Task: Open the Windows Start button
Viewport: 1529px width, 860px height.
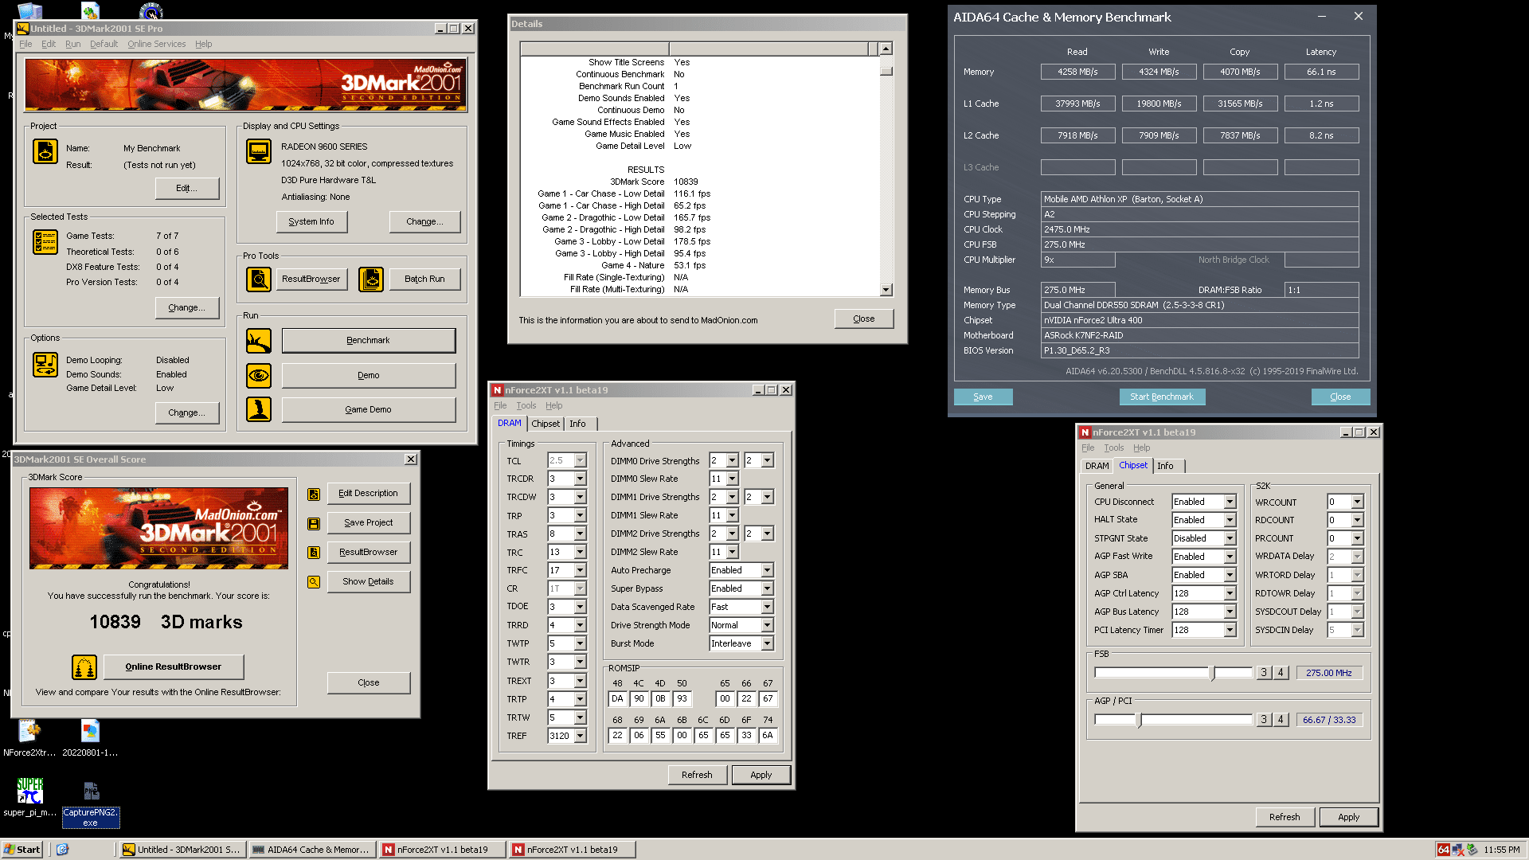Action: (22, 850)
